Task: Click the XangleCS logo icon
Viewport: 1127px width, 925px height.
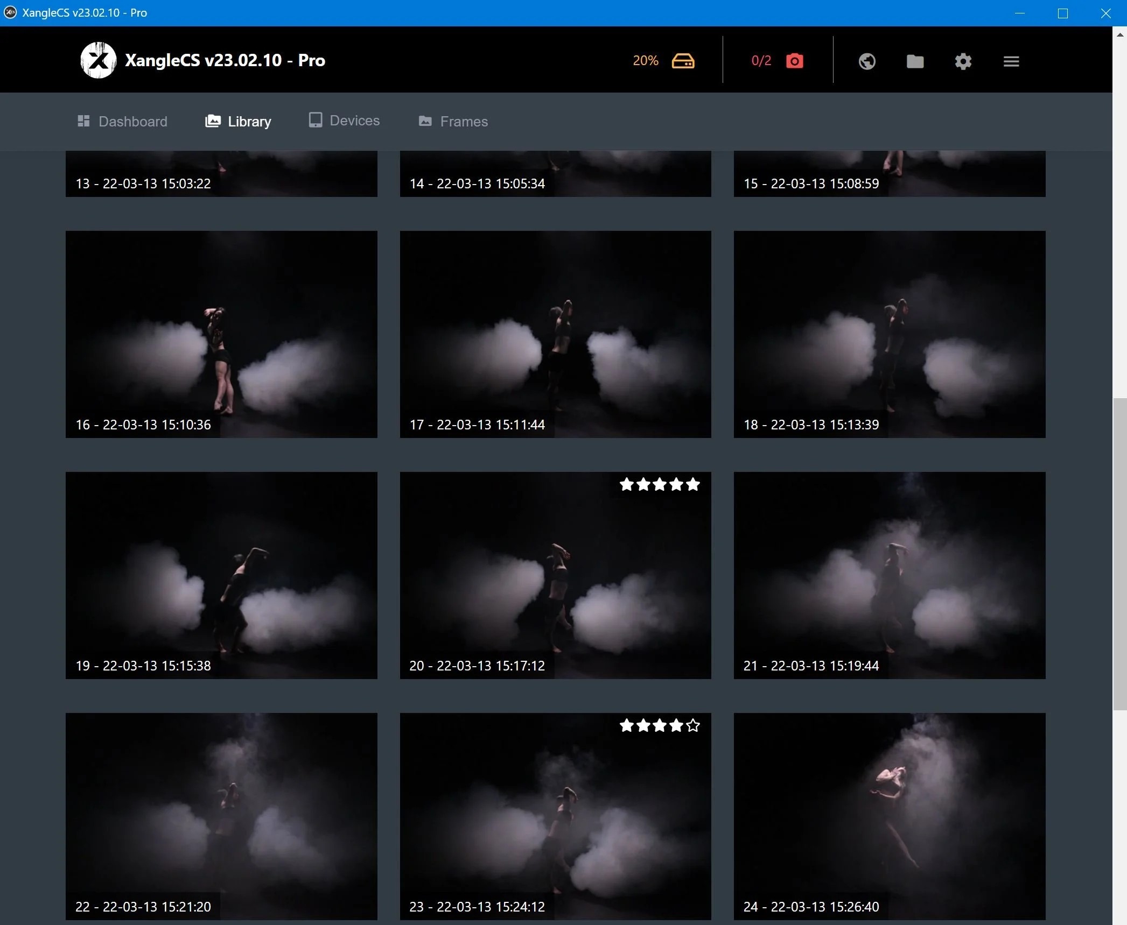Action: (99, 60)
